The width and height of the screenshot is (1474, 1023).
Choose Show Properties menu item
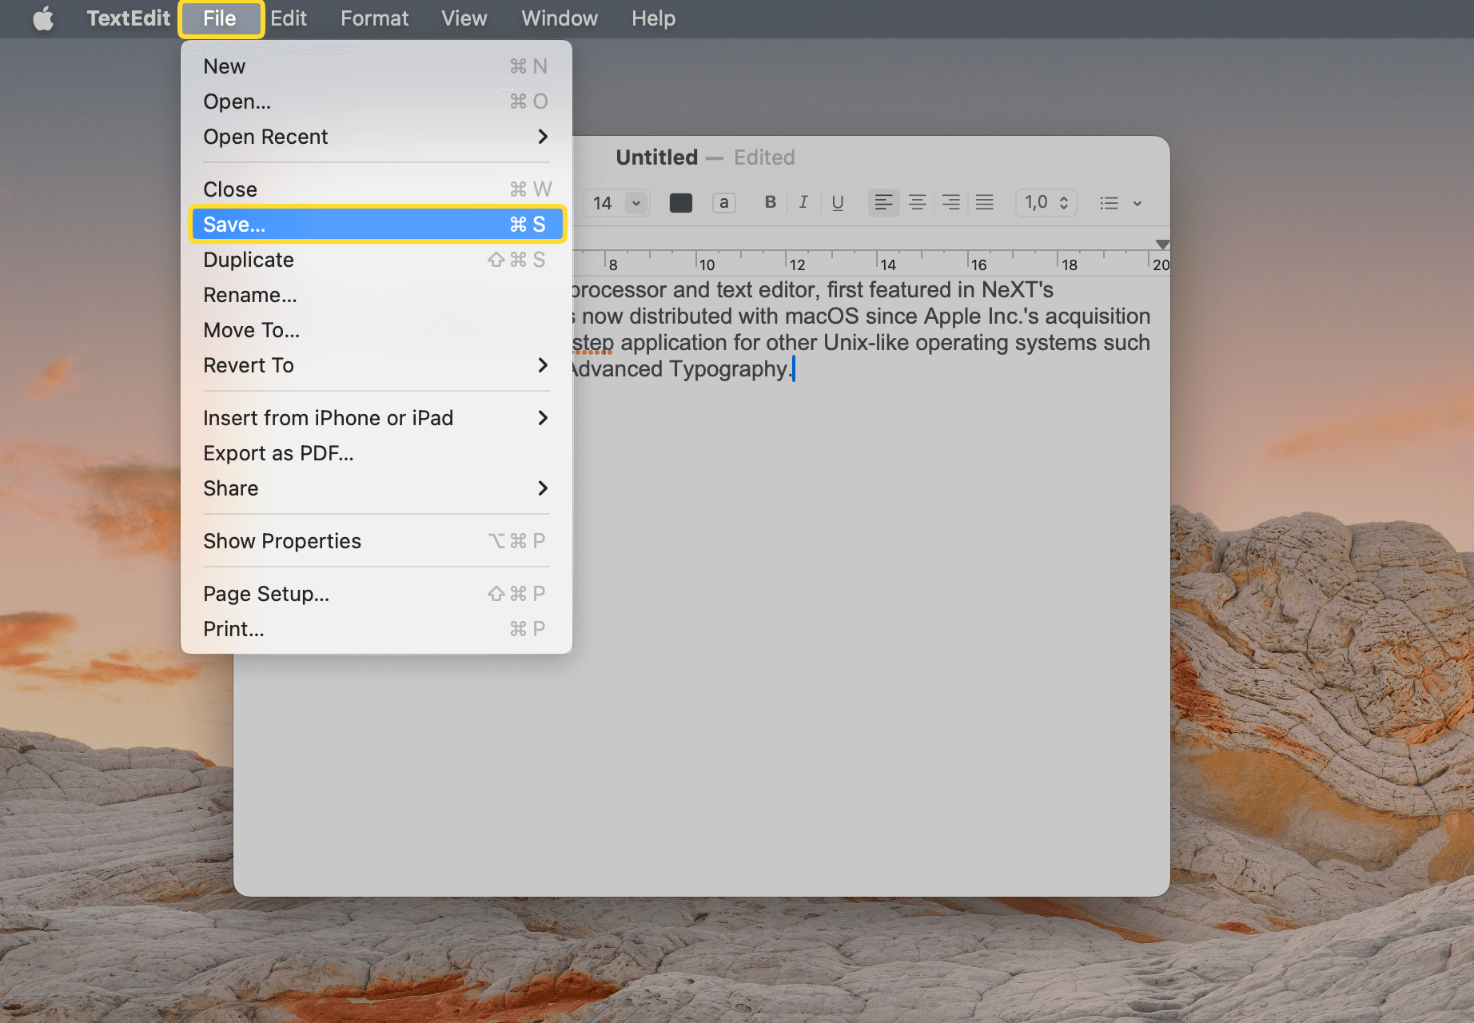click(x=376, y=541)
